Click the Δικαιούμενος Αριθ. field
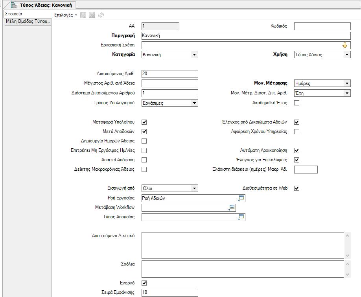This screenshot has width=361, height=297. coord(169,74)
